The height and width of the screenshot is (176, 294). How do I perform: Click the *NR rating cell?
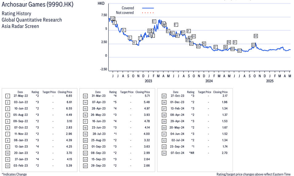pos(191,153)
